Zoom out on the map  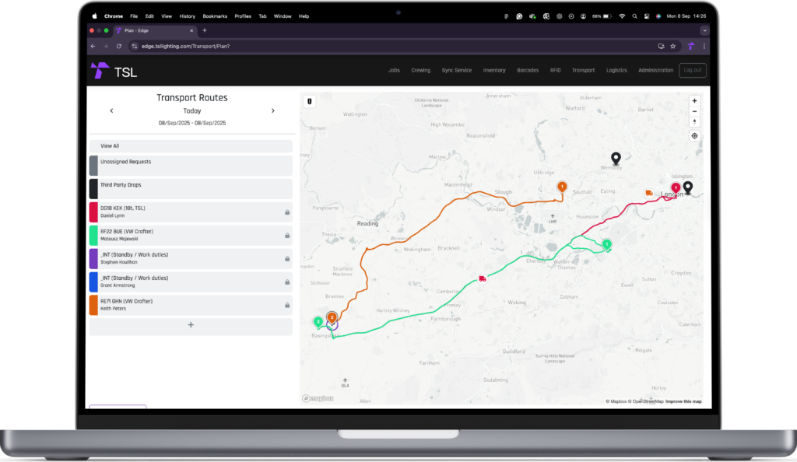point(694,112)
